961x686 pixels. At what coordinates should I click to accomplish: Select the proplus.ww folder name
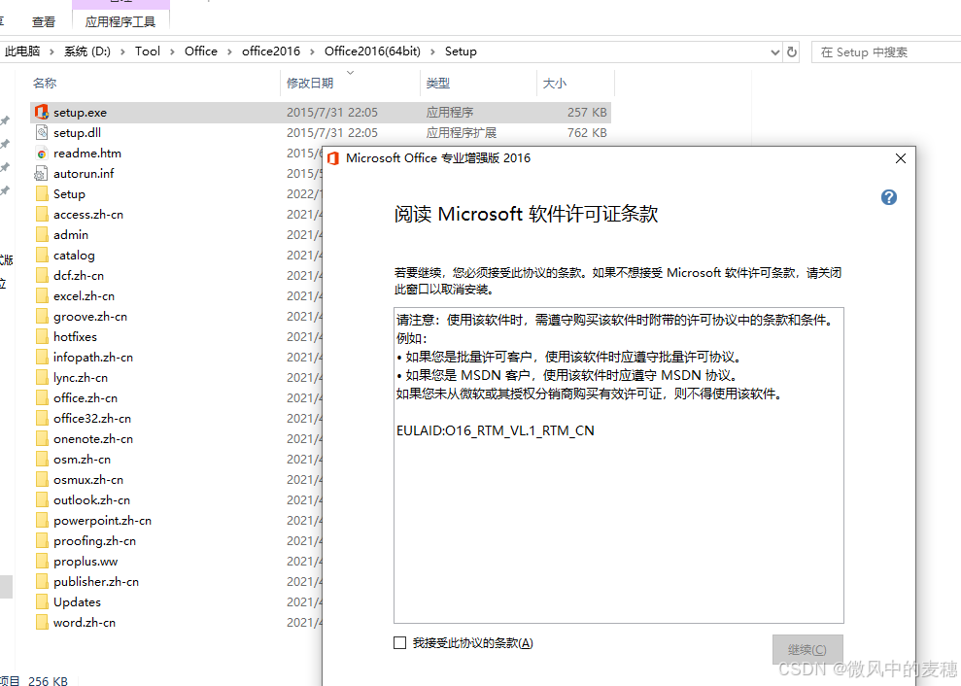86,562
